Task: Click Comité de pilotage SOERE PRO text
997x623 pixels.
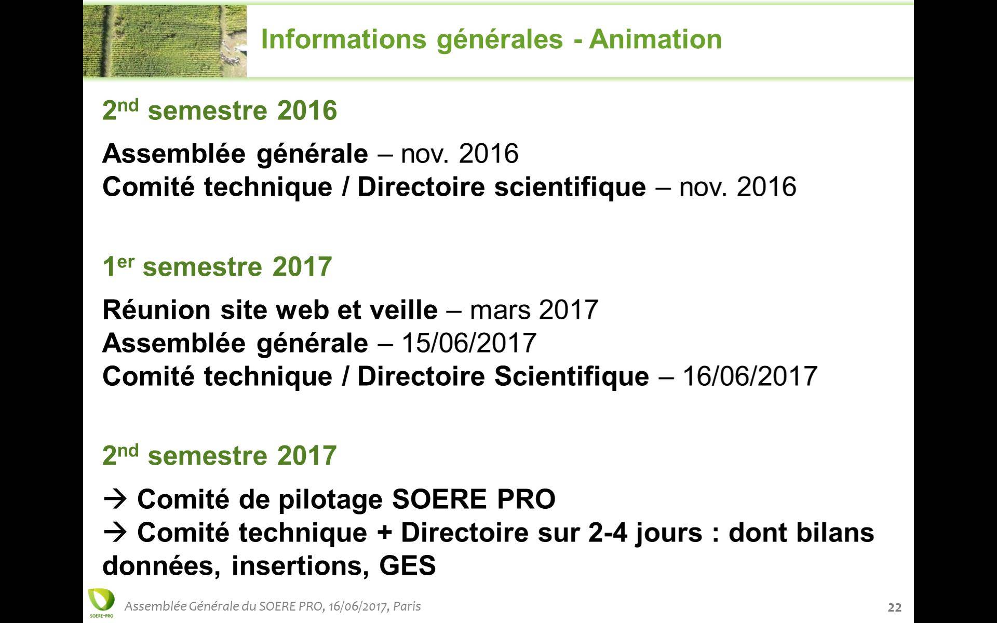Action: [x=346, y=499]
